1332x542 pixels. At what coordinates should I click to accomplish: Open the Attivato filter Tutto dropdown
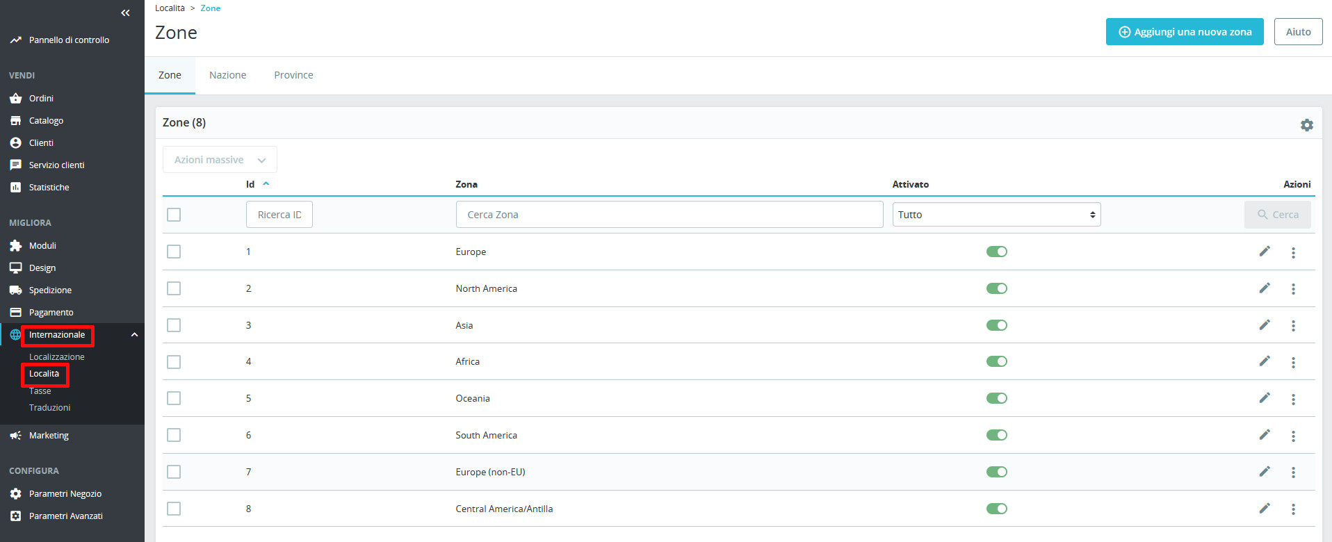click(997, 215)
